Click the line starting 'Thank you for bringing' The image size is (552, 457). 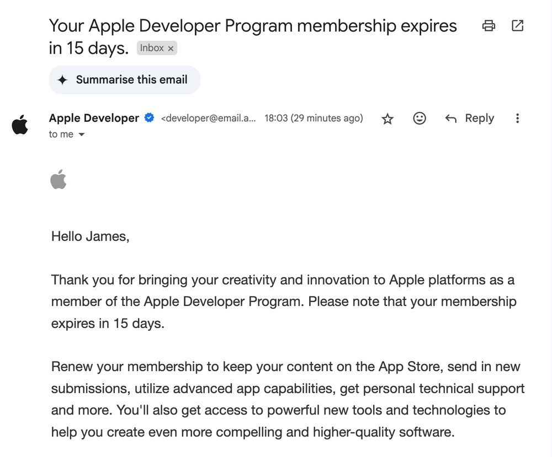(283, 280)
